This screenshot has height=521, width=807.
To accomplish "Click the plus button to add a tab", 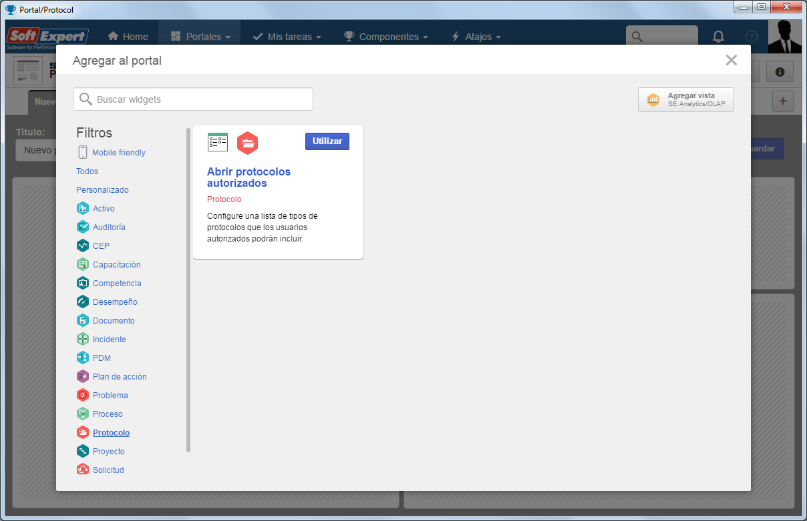I will pos(782,101).
